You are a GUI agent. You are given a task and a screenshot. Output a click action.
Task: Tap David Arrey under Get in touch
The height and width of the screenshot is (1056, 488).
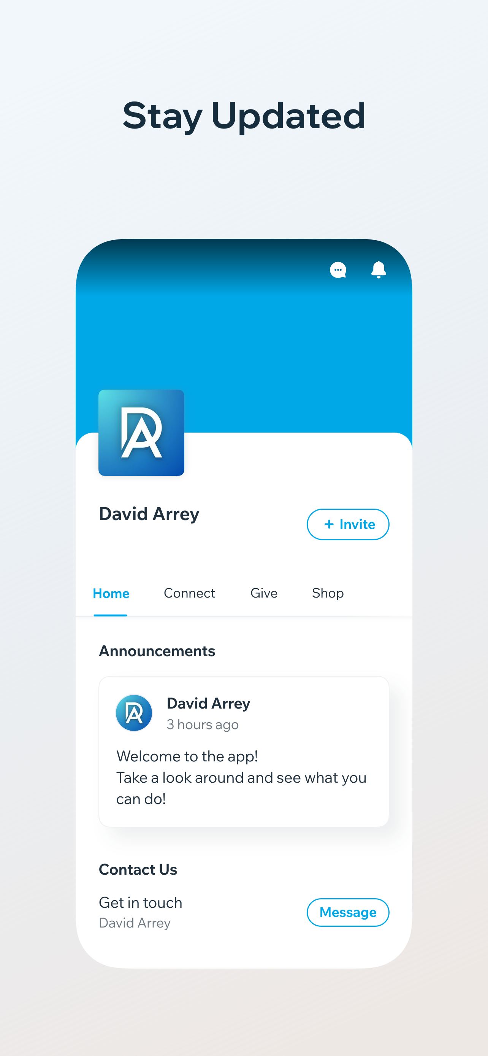click(135, 923)
